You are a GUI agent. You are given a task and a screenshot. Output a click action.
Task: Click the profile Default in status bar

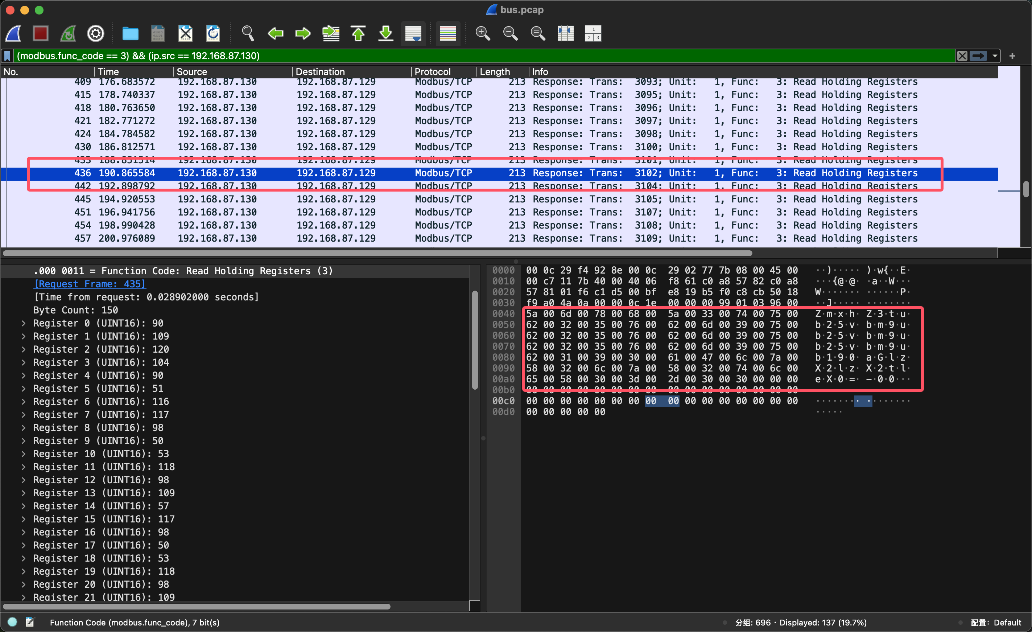996,622
